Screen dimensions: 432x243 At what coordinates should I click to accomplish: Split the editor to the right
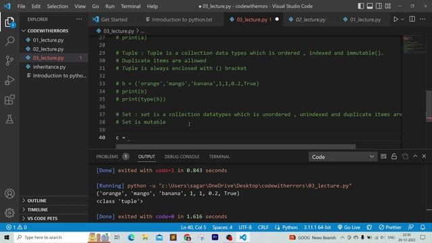412,19
